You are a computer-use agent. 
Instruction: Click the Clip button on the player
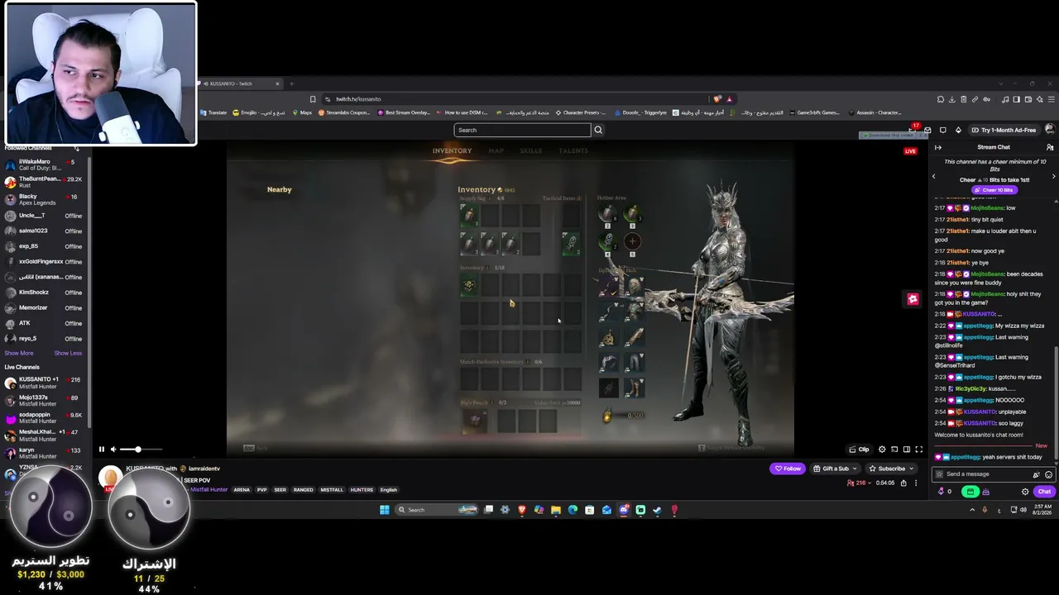pos(859,450)
